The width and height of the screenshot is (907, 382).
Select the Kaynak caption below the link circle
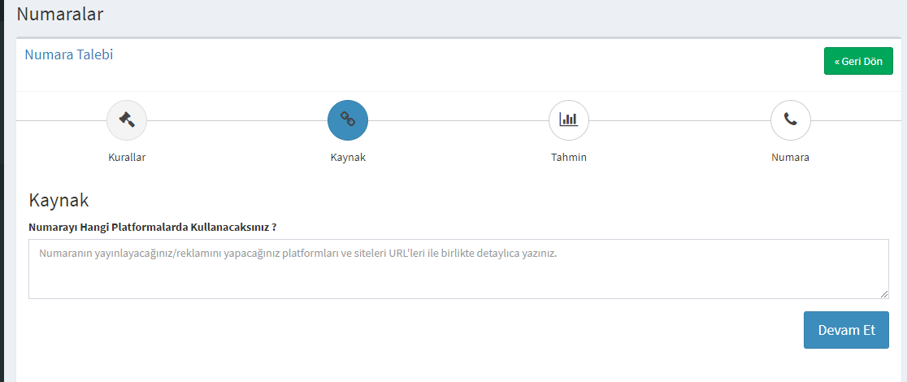(348, 158)
